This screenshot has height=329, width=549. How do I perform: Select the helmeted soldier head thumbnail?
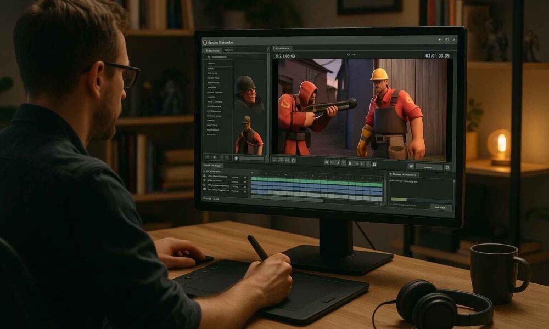click(x=249, y=93)
